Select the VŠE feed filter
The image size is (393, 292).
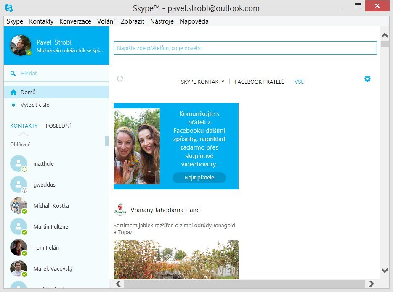click(299, 82)
